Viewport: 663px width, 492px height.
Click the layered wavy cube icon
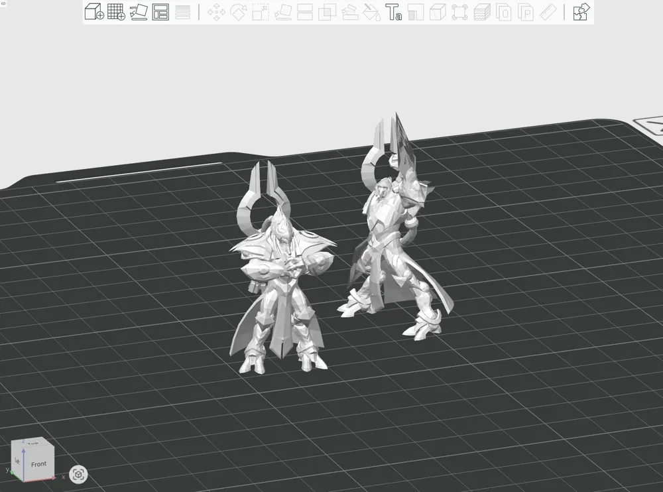(481, 12)
